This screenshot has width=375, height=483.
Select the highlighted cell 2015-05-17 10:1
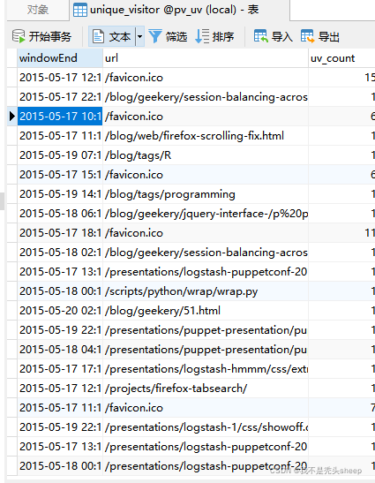coord(60,117)
